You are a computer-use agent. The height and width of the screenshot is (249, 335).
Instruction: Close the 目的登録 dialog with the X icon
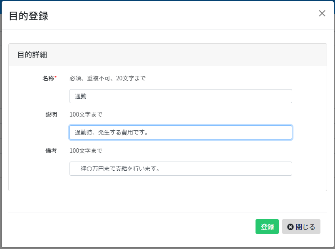(322, 13)
